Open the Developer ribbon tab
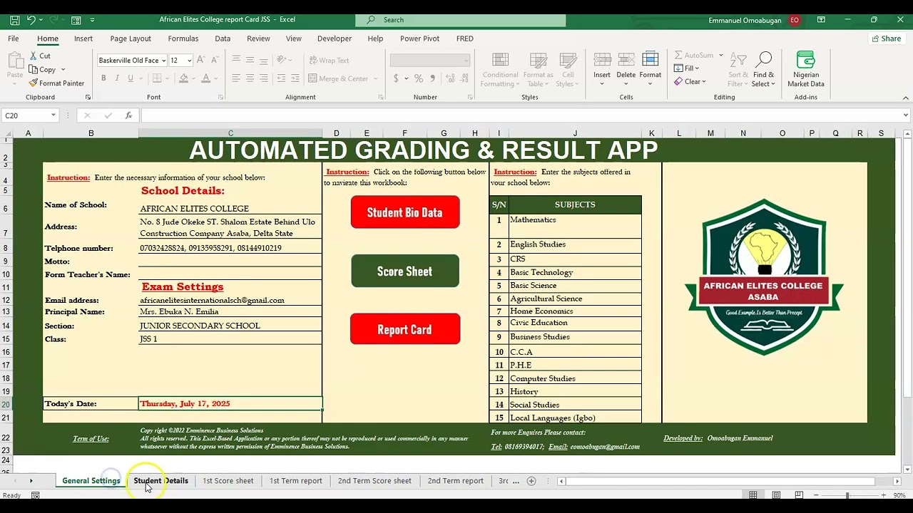The image size is (913, 513). [335, 38]
